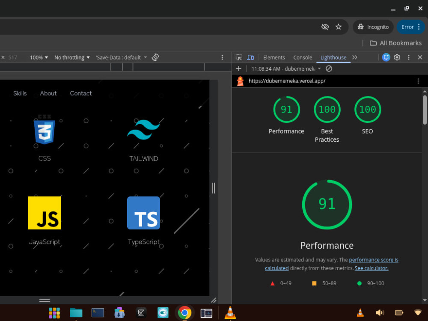
Task: Show more DevTools tabs chevron
Action: coord(354,57)
